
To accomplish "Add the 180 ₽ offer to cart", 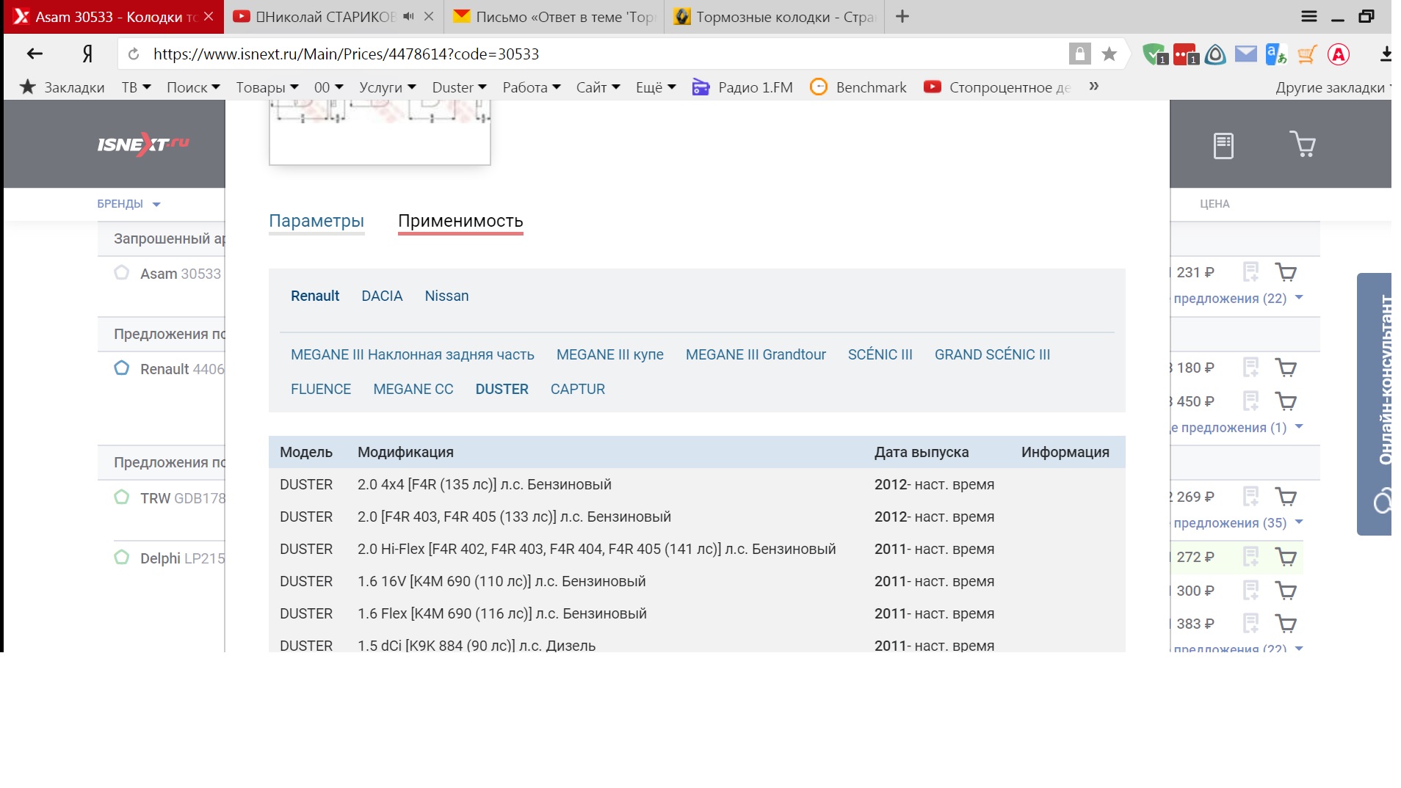I will point(1286,368).
